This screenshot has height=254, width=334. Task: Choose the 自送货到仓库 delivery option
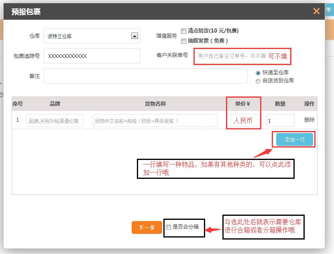(258, 80)
